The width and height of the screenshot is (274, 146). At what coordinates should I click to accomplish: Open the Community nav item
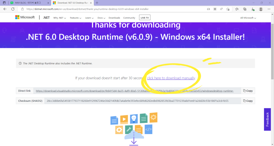[129, 18]
